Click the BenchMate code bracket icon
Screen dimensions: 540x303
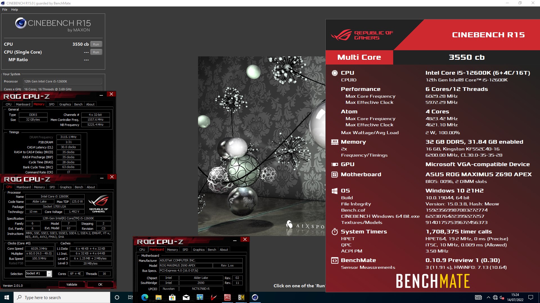[334, 261]
